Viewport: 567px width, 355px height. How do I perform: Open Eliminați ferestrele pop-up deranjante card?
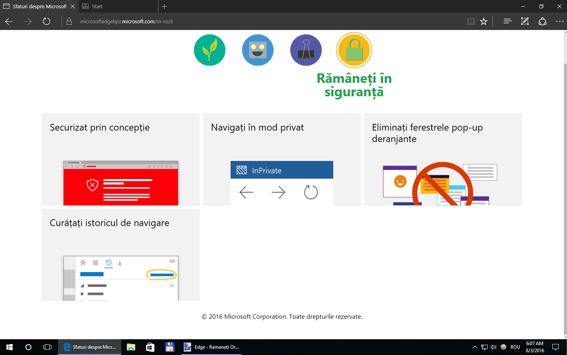click(x=443, y=159)
